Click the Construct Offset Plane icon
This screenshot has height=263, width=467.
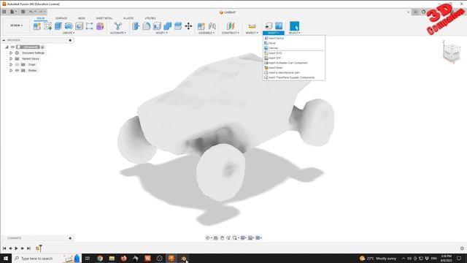231,26
